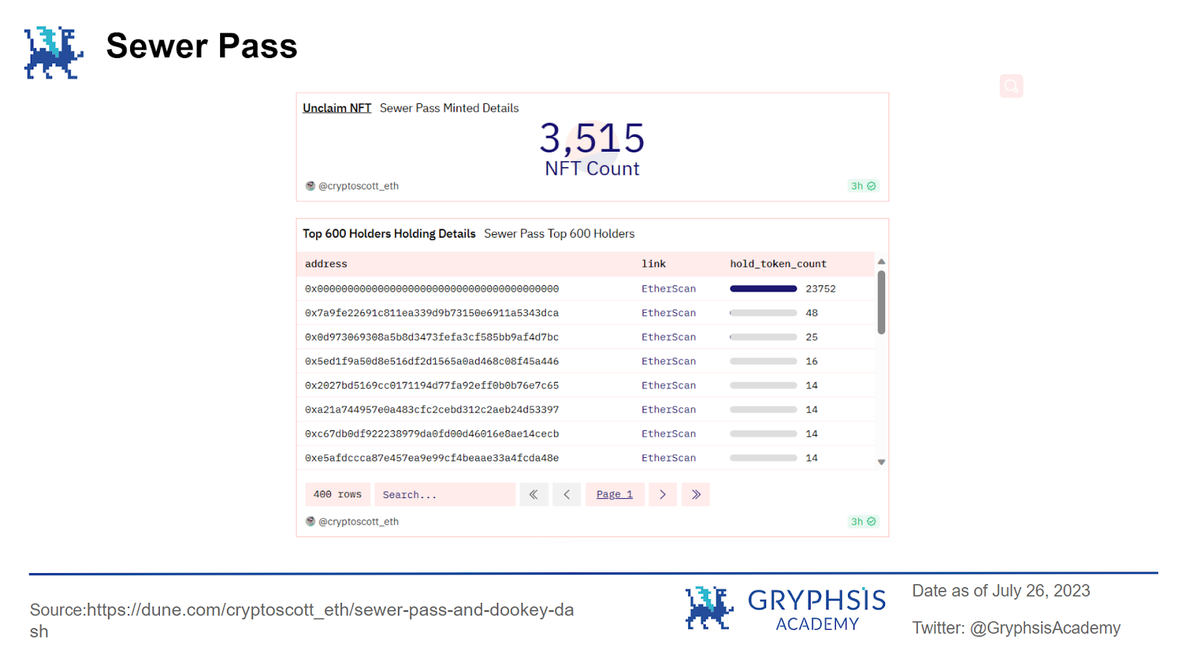Click the Sewer Pass slide title

(x=202, y=46)
